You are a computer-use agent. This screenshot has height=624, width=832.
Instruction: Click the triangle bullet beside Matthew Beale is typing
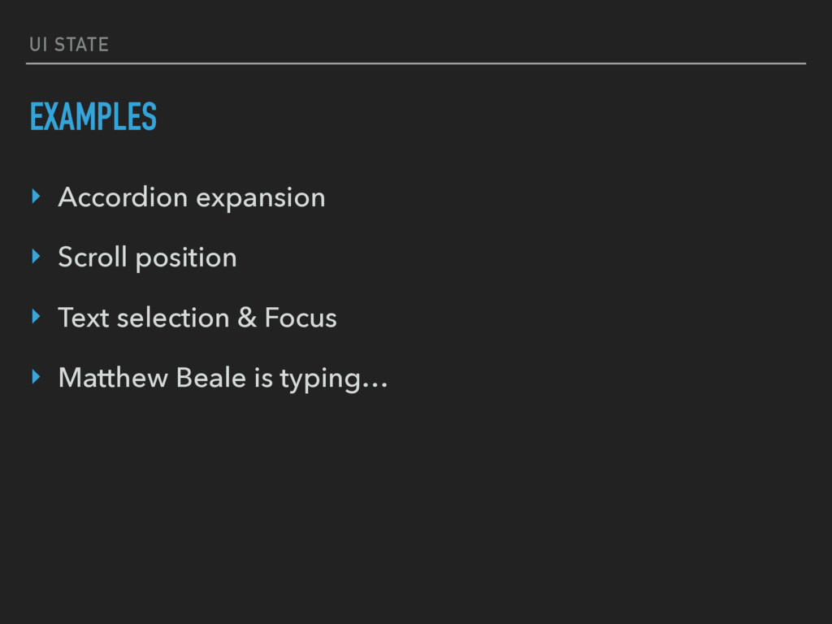pos(36,377)
